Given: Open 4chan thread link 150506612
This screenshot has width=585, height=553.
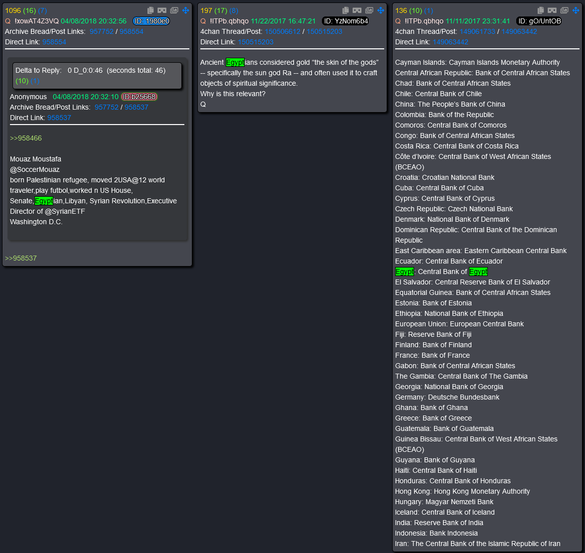Looking at the screenshot, I should [283, 32].
